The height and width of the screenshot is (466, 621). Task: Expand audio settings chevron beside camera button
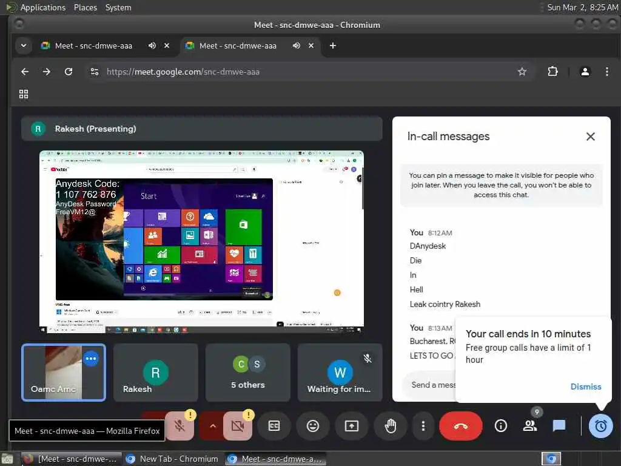pos(213,427)
